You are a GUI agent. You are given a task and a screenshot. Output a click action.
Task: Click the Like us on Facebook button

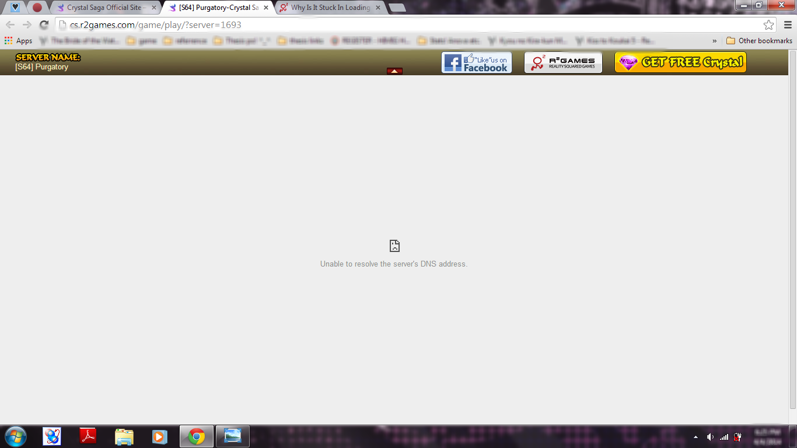pos(476,62)
